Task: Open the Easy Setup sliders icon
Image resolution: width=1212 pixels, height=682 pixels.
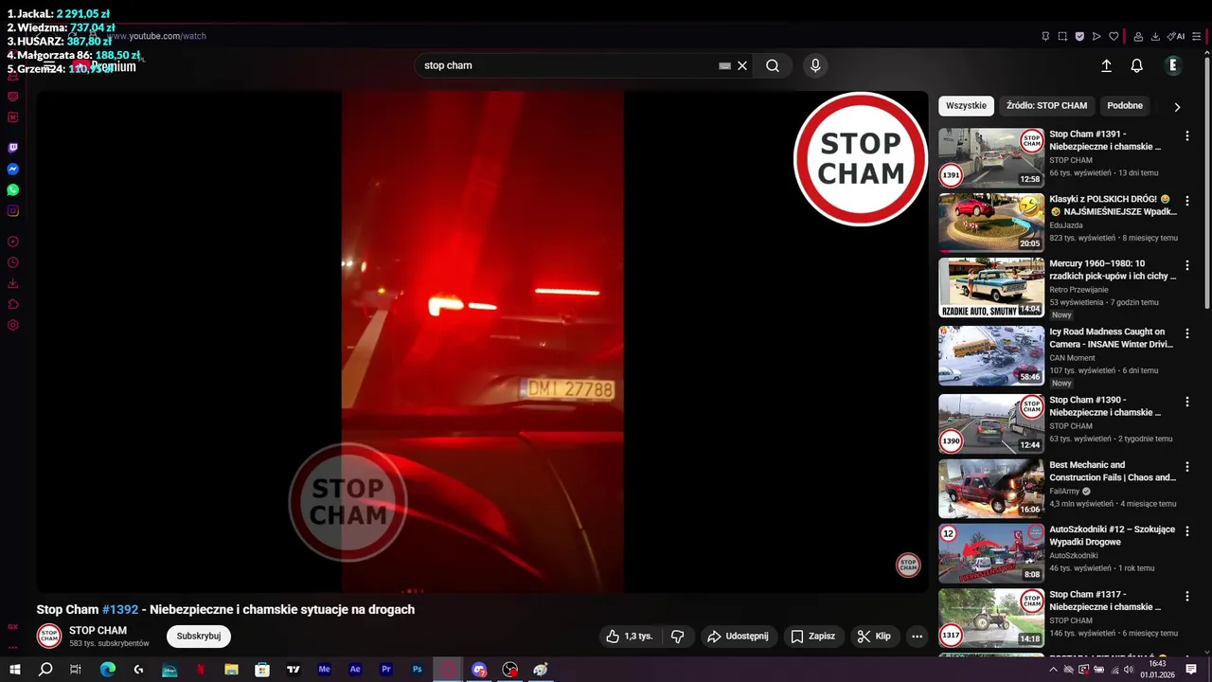Action: click(x=1197, y=37)
